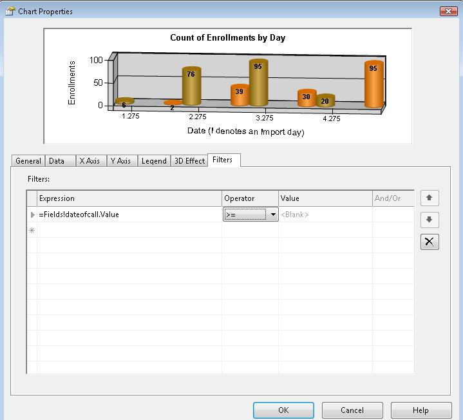Click the Blank value cell for the filter
The height and width of the screenshot is (420, 463).
[325, 215]
